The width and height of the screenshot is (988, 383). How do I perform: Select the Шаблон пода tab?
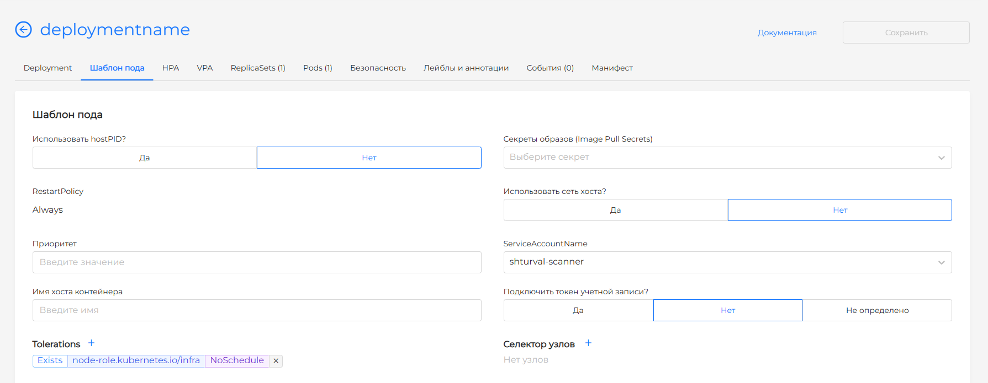click(x=117, y=68)
